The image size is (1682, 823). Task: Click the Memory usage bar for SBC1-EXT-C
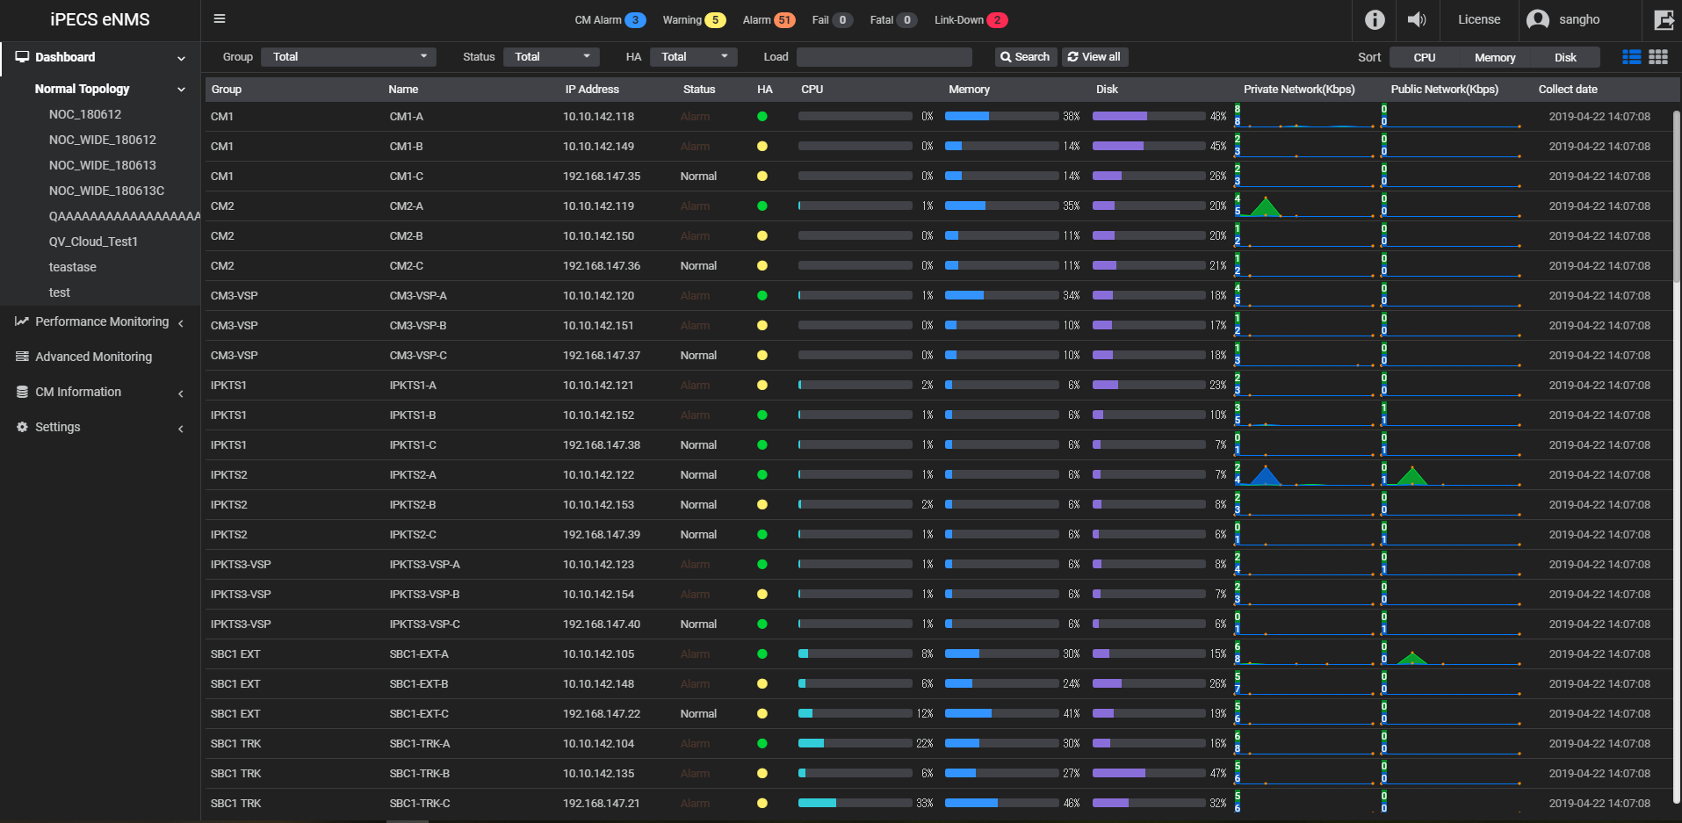pyautogui.click(x=1001, y=713)
